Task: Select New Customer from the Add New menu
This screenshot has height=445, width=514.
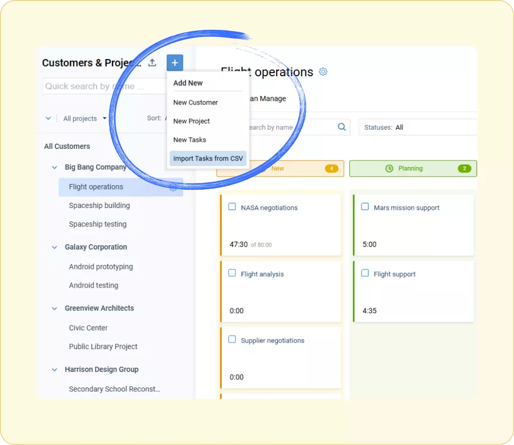Action: [x=196, y=102]
